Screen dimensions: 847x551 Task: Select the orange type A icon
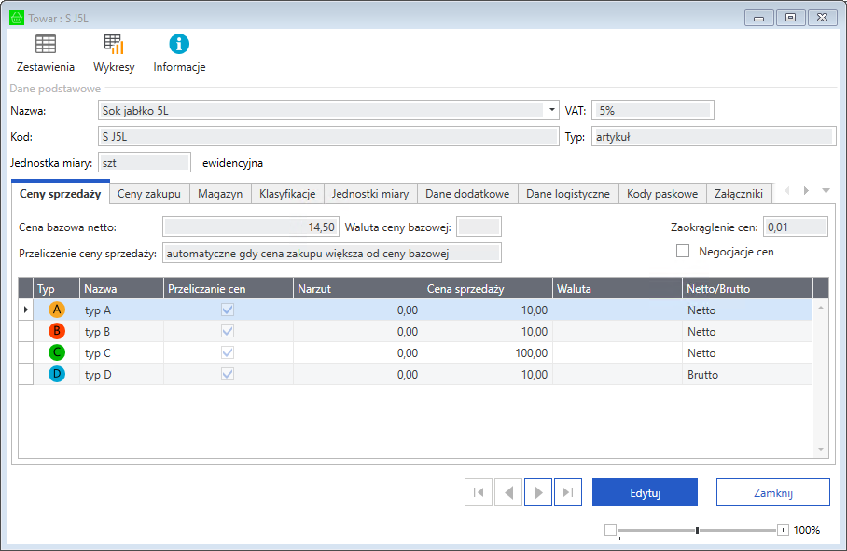pos(57,310)
